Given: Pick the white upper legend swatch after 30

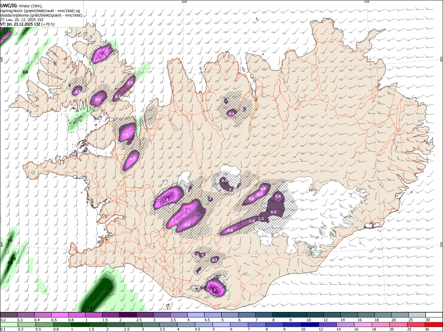Looking at the screenshot, I should pyautogui.click(x=434, y=315).
